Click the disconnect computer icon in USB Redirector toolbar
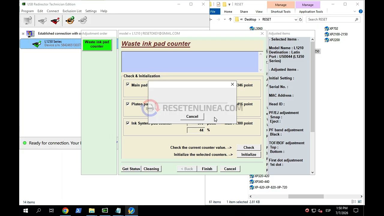This screenshot has height=216, width=384. tap(28, 20)
